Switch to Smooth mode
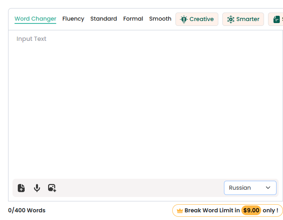Viewport: 283px width, 220px height. coord(160,19)
